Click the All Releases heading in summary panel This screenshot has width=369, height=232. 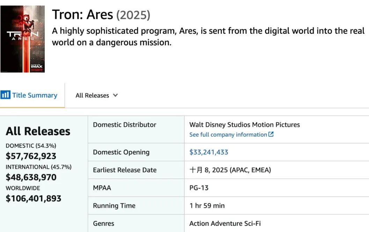click(38, 131)
